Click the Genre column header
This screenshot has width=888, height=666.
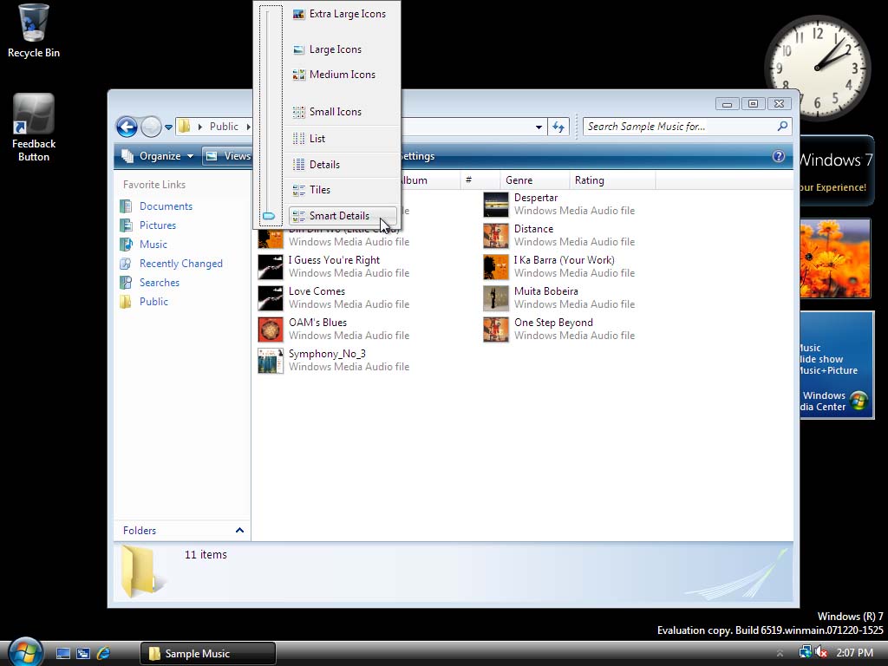click(x=534, y=180)
